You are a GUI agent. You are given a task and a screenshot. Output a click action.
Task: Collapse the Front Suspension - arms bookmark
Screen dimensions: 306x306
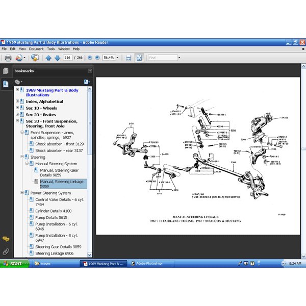pyautogui.click(x=22, y=132)
